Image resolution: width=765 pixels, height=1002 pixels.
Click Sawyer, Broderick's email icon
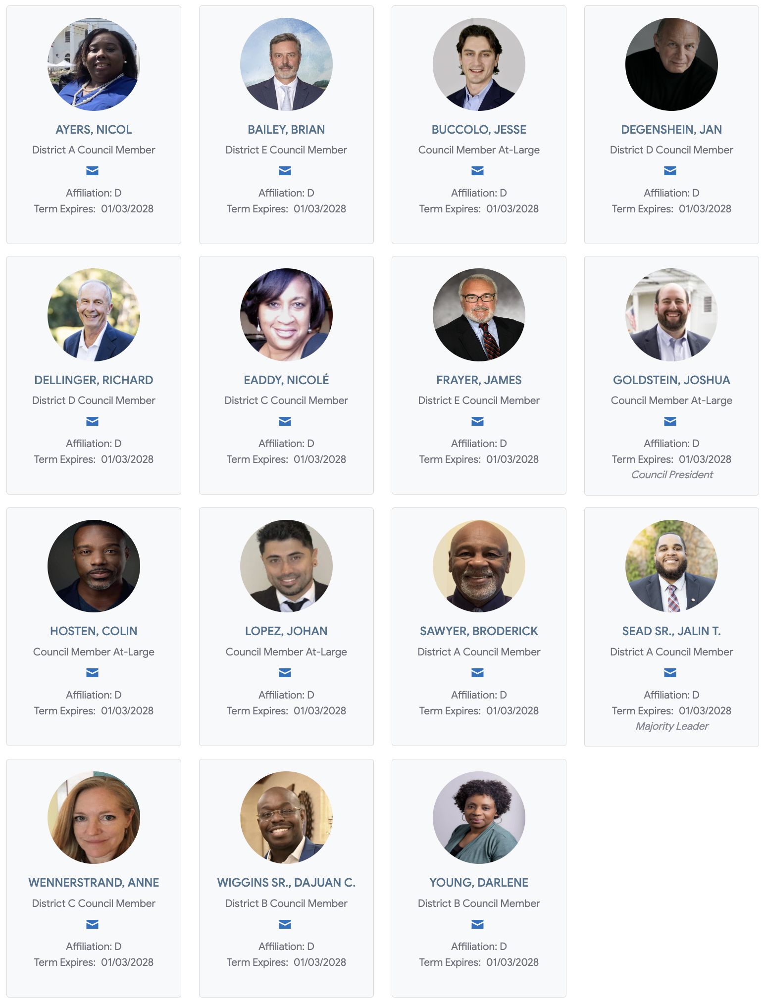(x=477, y=673)
